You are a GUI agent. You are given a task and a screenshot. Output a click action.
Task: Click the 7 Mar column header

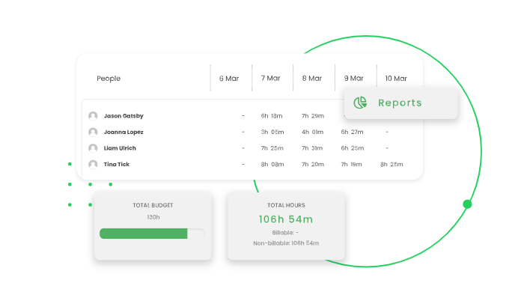[x=270, y=79]
